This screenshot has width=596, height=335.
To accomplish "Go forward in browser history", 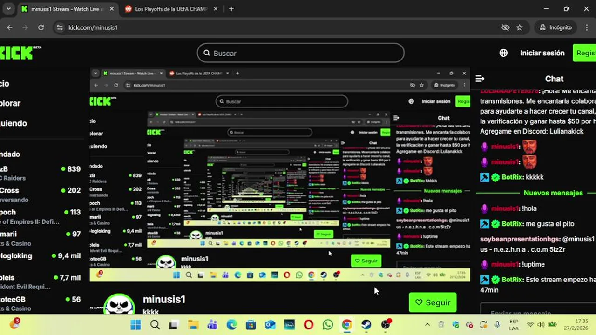I will point(25,27).
